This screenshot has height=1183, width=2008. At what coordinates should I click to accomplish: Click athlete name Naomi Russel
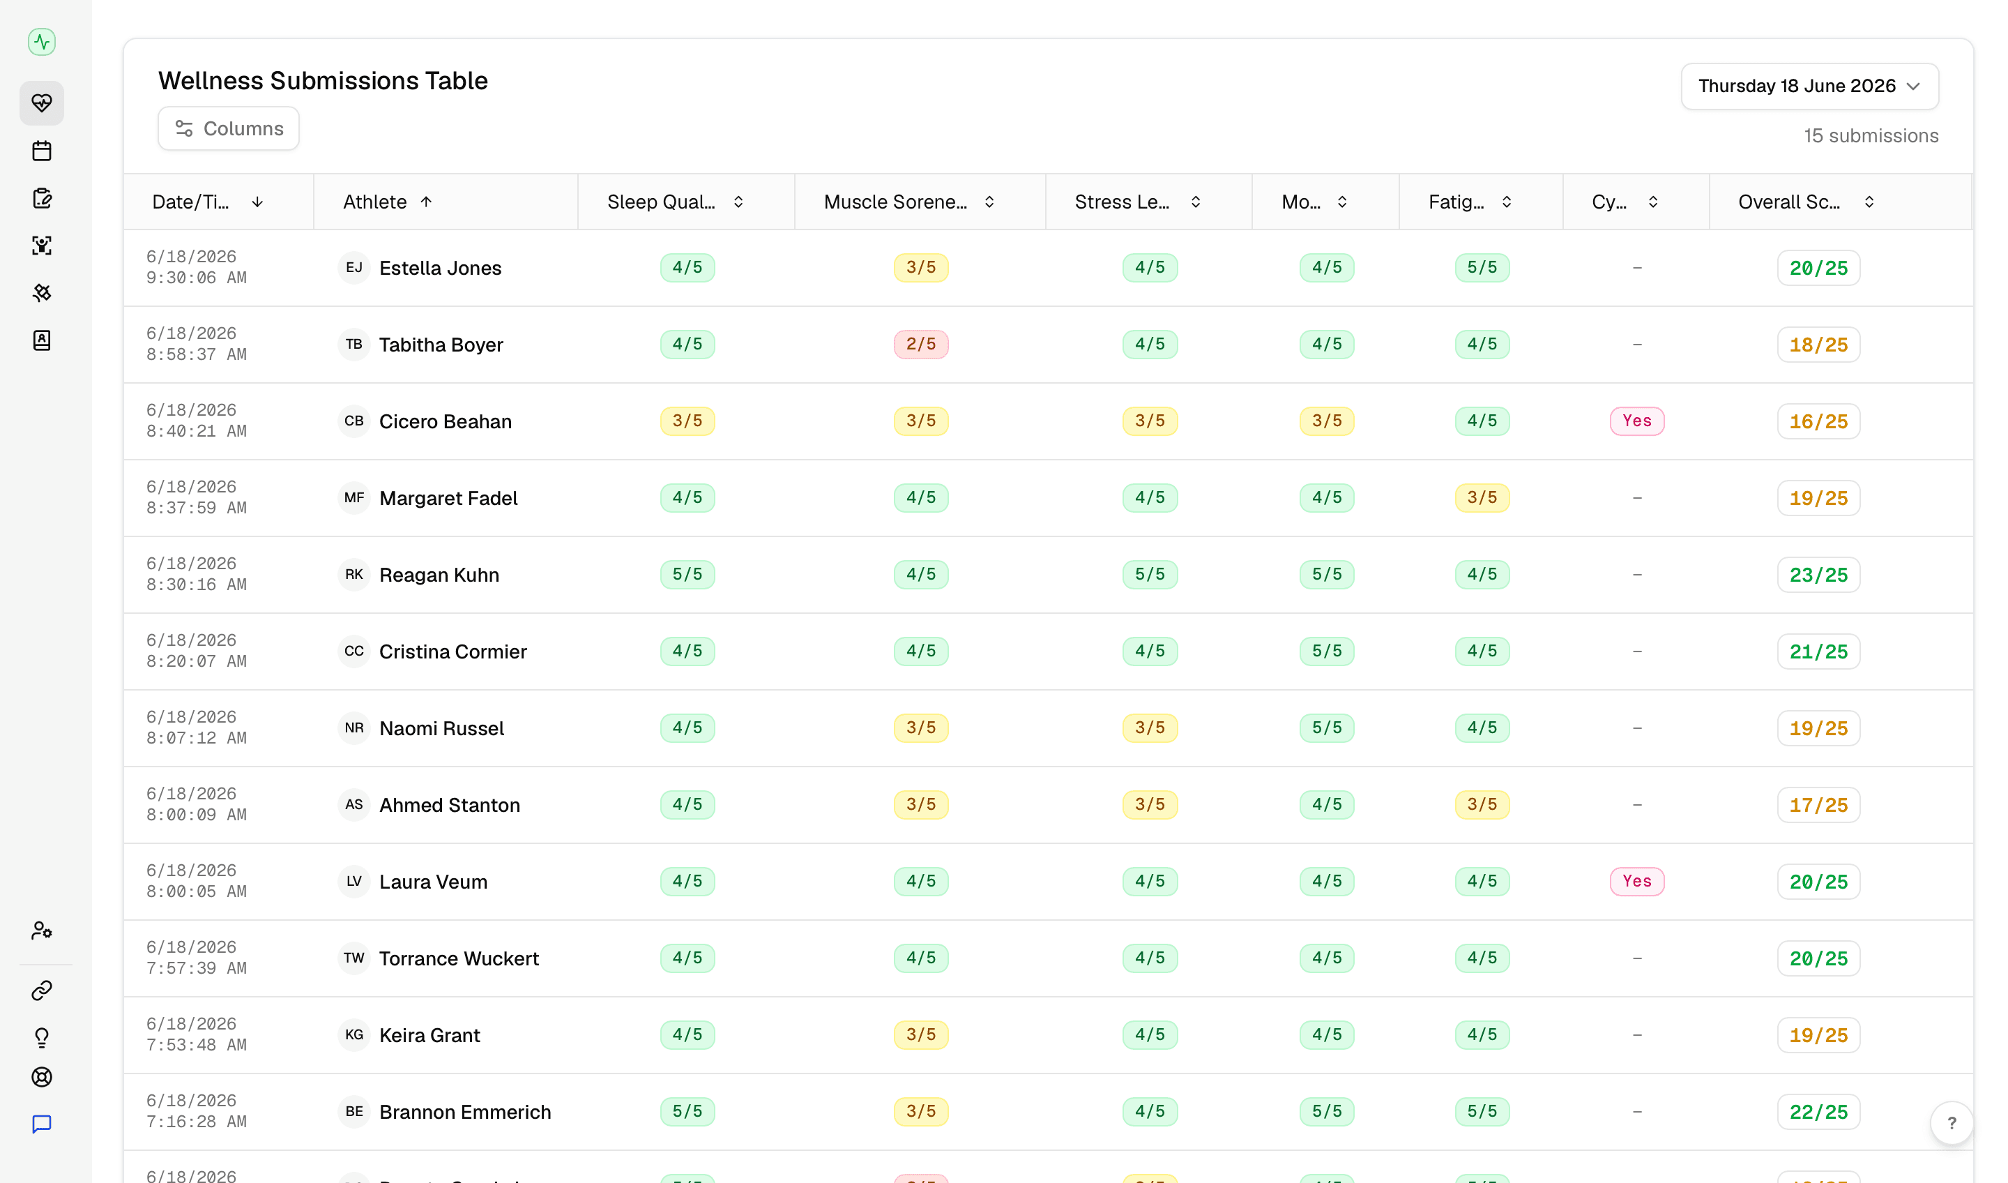[441, 728]
